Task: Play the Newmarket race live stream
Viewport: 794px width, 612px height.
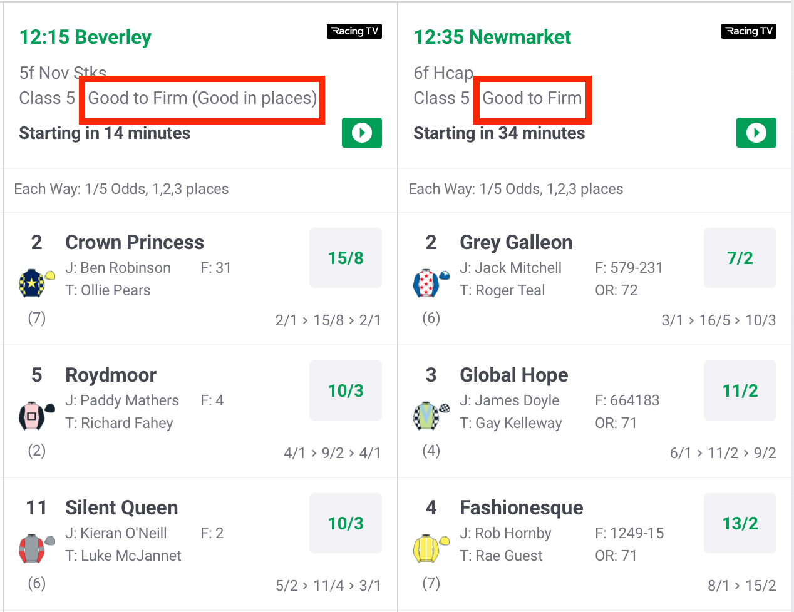Action: pos(756,133)
